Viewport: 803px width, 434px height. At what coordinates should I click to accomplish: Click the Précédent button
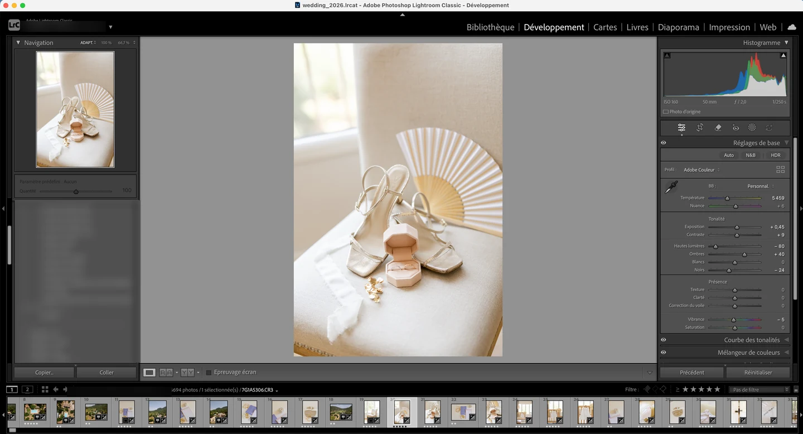pos(692,372)
